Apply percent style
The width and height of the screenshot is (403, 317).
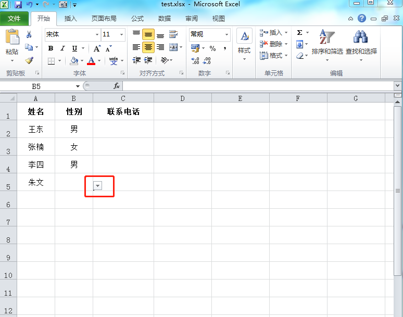tap(212, 48)
